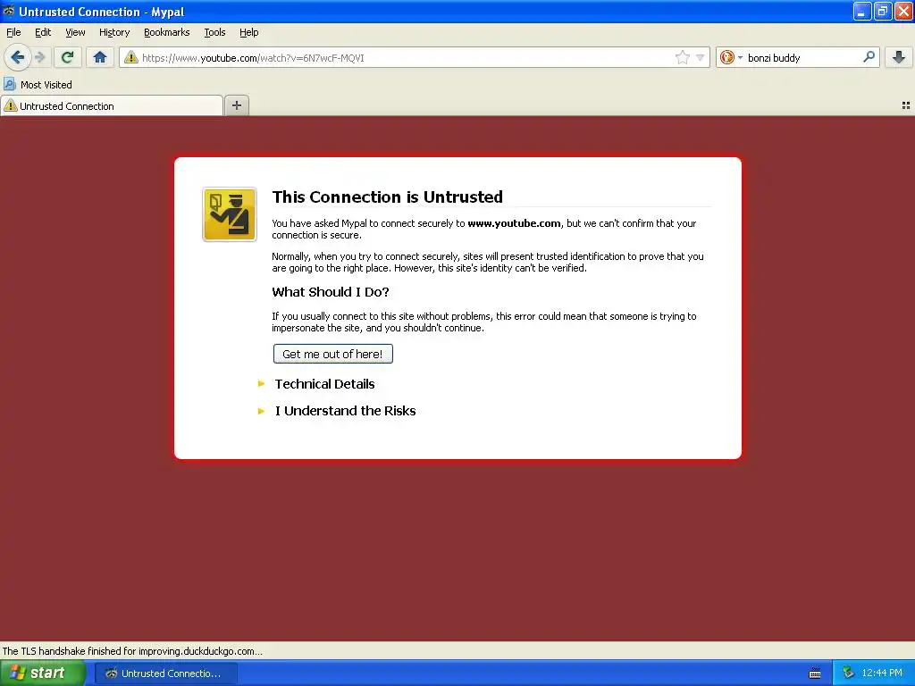Show the tab groups grid icon

pyautogui.click(x=906, y=105)
